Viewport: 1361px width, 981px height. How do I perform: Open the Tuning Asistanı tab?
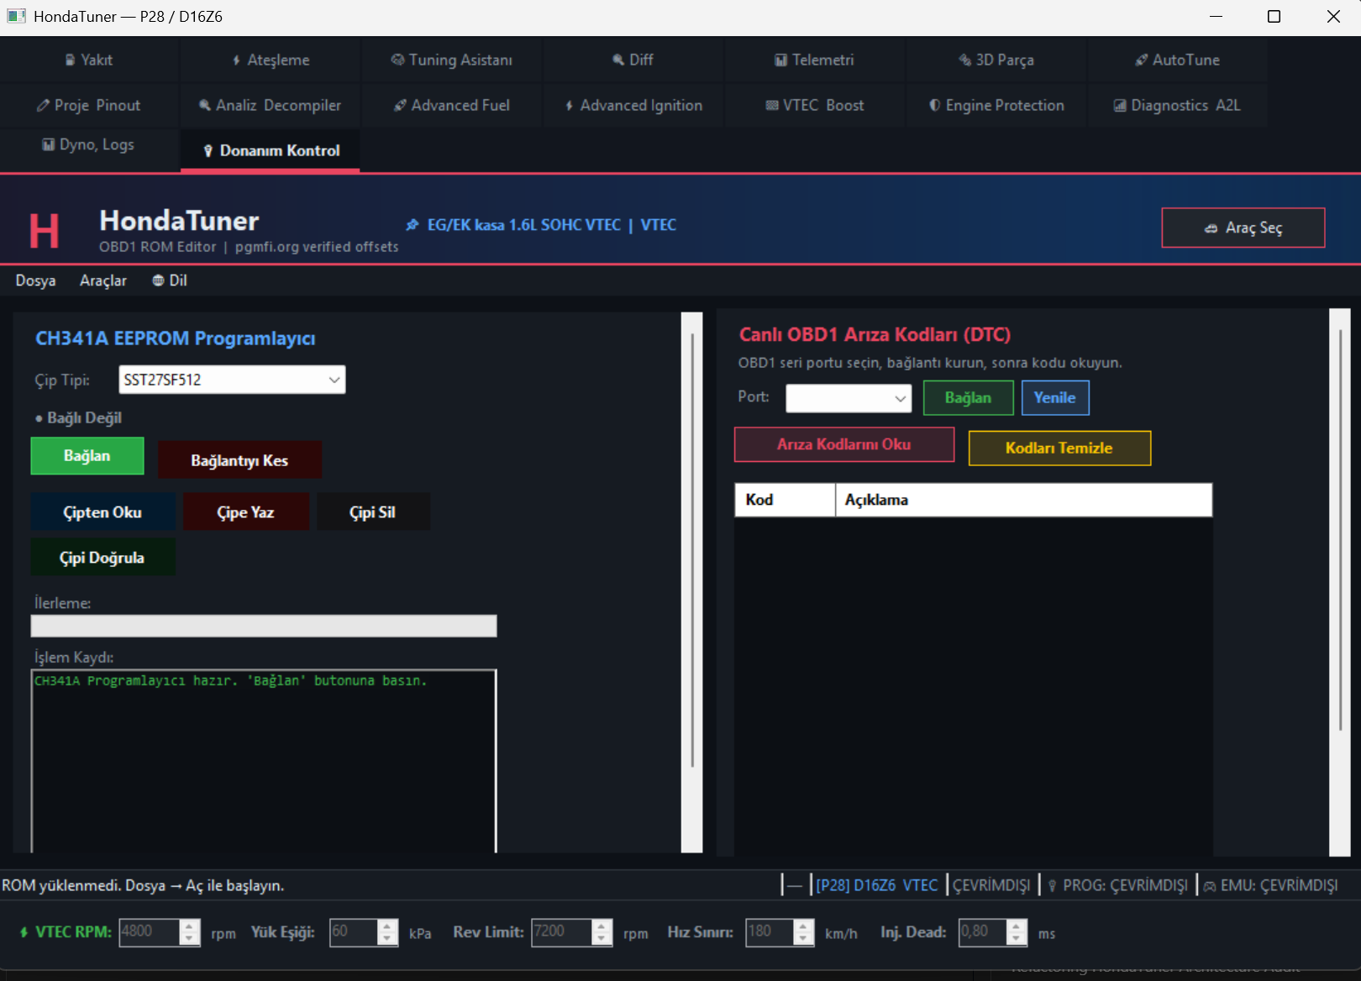451,60
